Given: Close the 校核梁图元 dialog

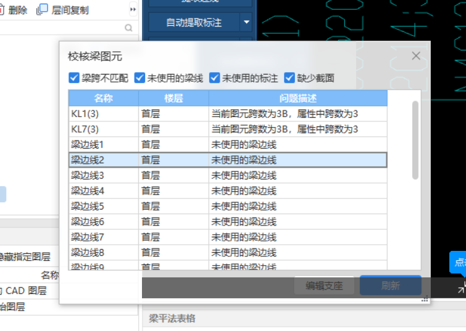Looking at the screenshot, I should coord(416,56).
